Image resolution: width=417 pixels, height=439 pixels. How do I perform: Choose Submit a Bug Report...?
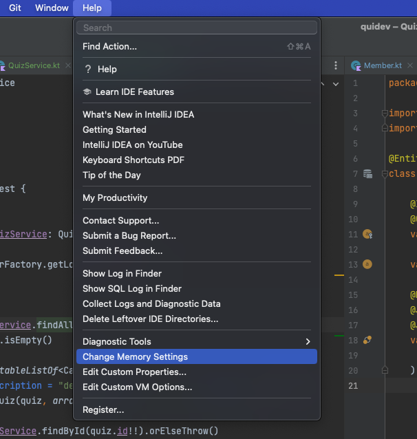pos(197,235)
